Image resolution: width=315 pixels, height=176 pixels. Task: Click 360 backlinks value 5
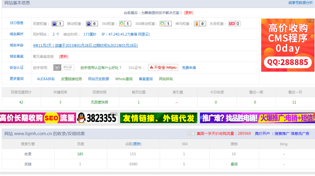pos(184,164)
